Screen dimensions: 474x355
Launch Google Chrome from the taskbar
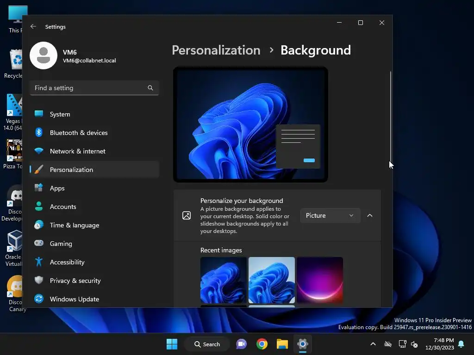click(262, 344)
